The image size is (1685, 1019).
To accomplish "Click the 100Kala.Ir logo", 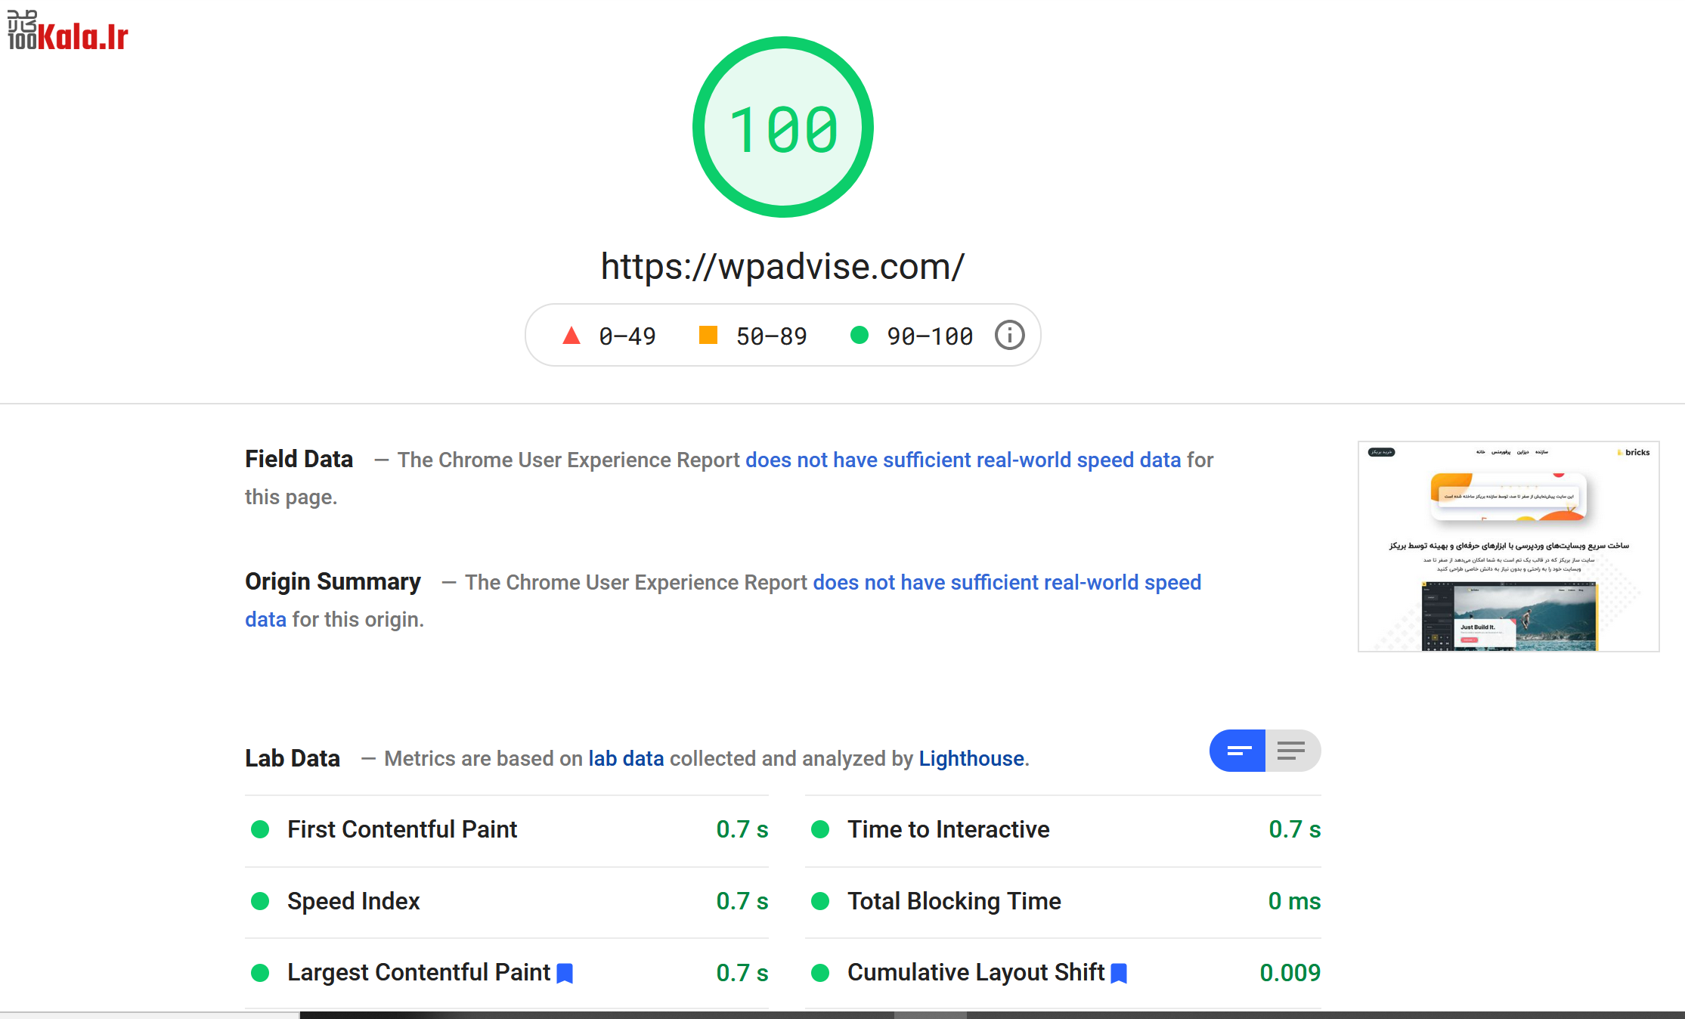I will tap(68, 31).
